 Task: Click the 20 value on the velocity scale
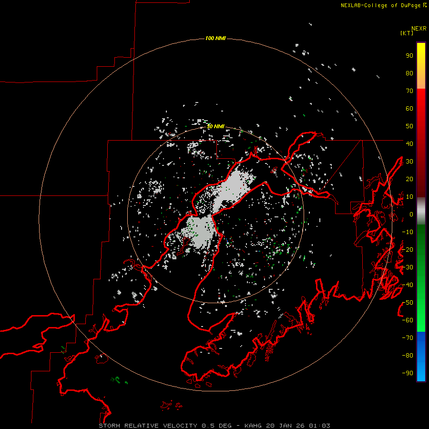click(409, 179)
